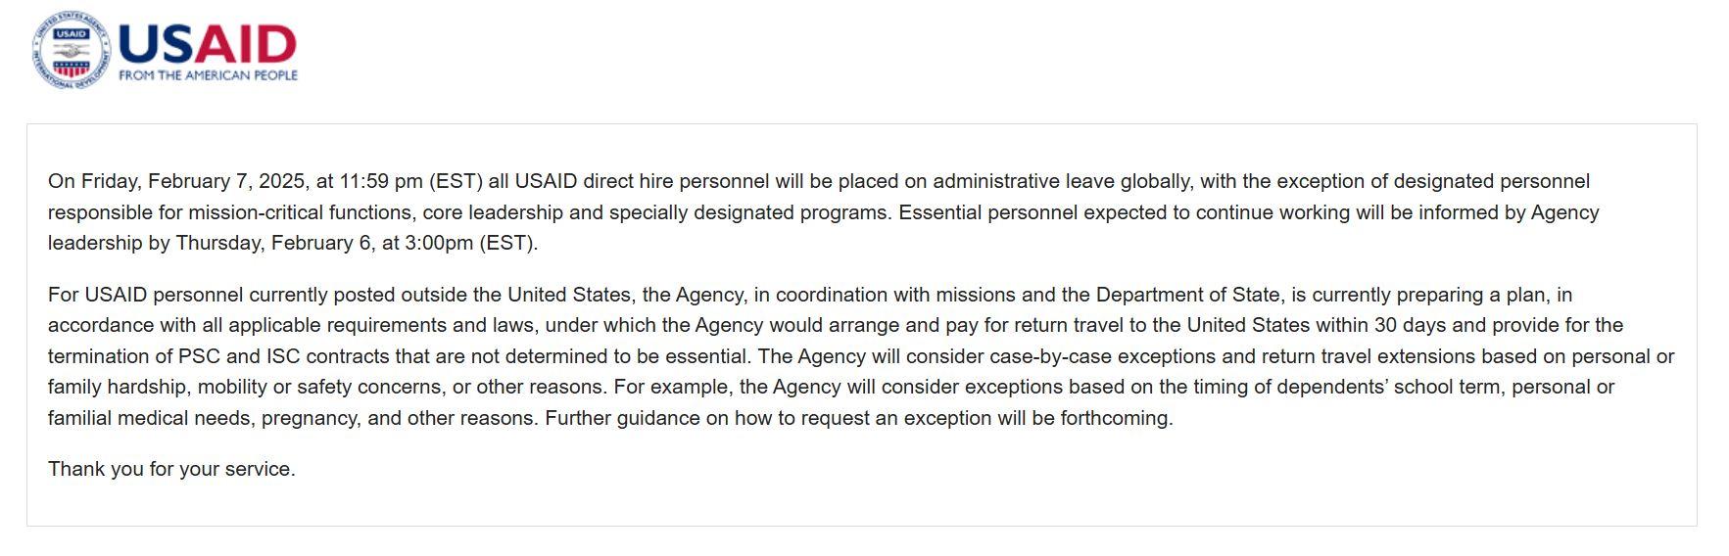This screenshot has height=556, width=1729.
Task: Click the "Department of State" mention
Action: coord(1187,295)
